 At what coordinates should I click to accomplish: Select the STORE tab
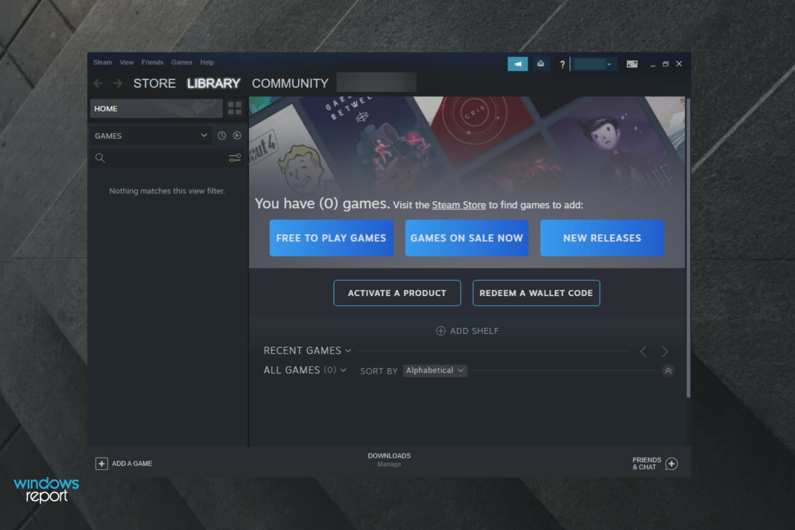[154, 83]
